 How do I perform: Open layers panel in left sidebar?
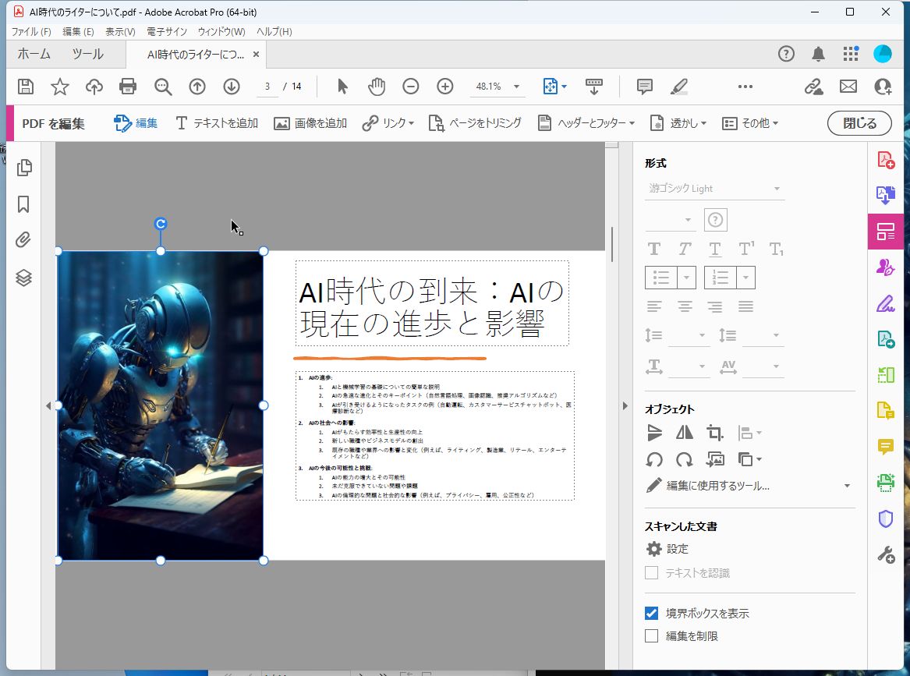click(x=24, y=278)
